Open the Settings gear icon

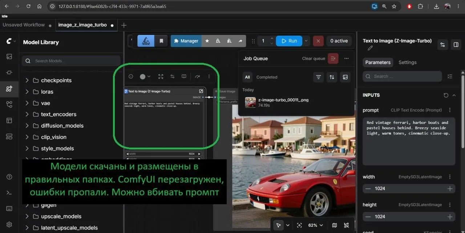click(9, 224)
